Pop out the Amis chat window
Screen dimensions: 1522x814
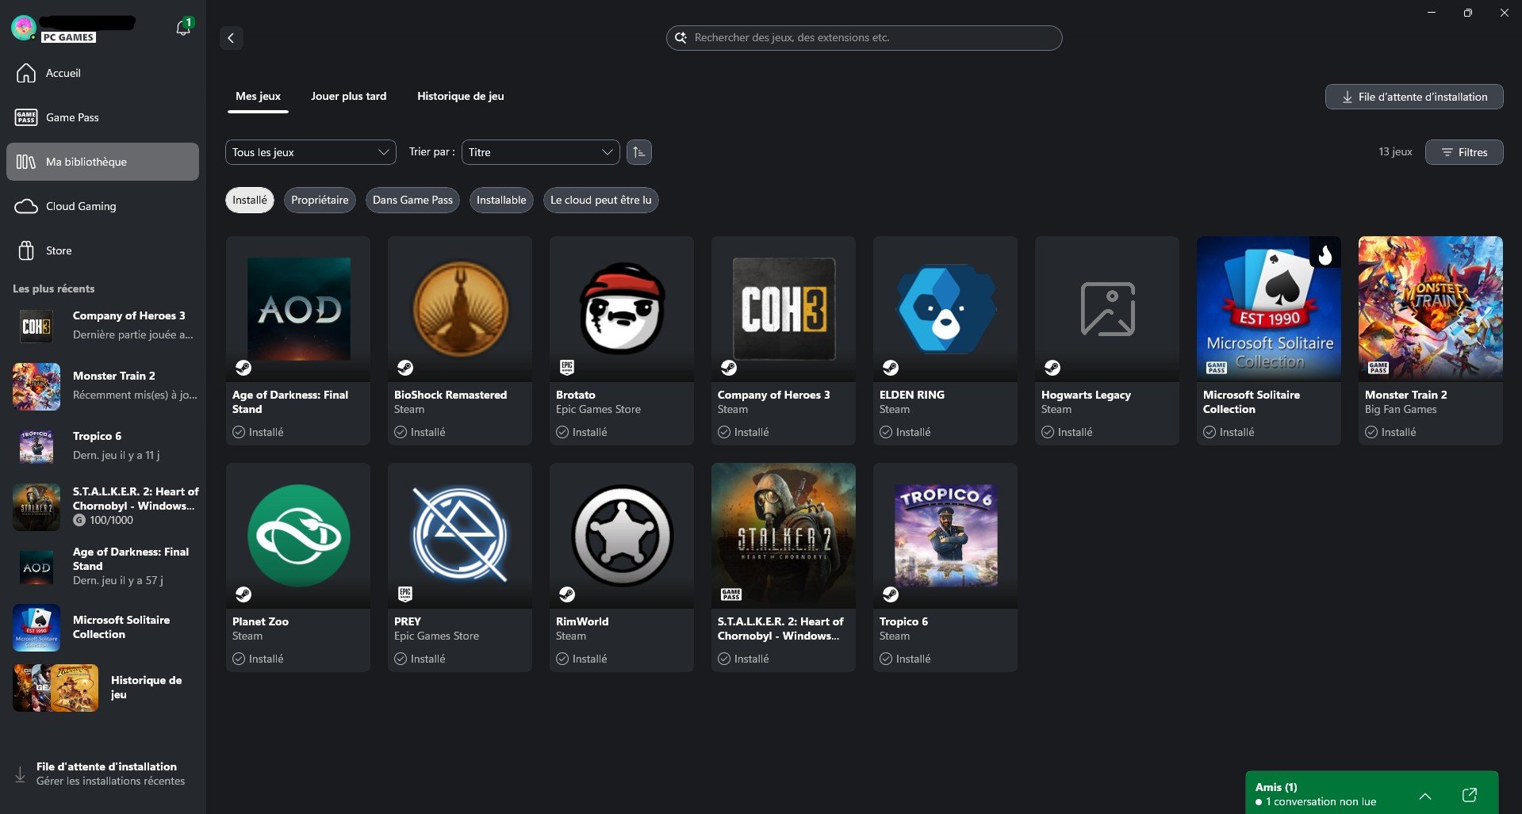[1469, 795]
